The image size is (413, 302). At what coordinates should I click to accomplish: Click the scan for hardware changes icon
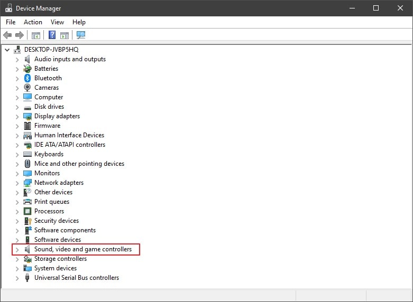click(81, 35)
